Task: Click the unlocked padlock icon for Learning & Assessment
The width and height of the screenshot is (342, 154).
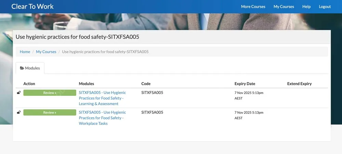Action: pos(19,92)
